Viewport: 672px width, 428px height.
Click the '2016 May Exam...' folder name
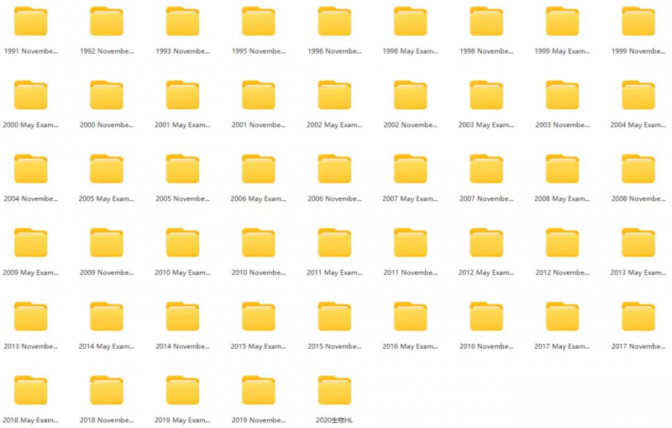coord(410,346)
